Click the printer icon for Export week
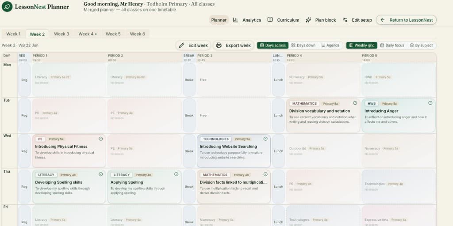Image resolution: width=453 pixels, height=226 pixels. coord(219,45)
